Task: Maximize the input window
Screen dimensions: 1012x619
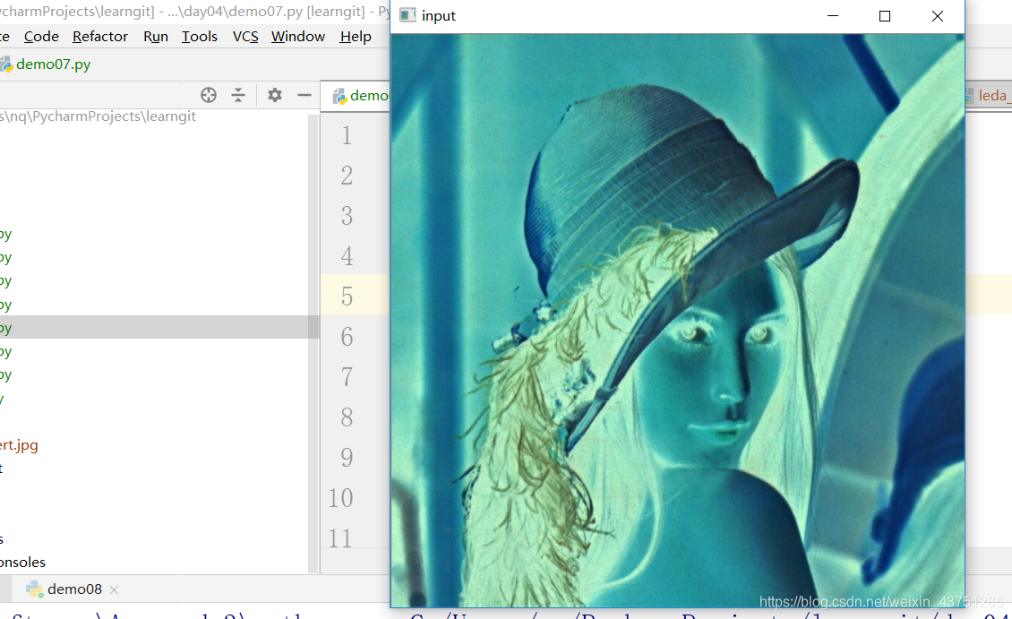Action: (x=885, y=16)
